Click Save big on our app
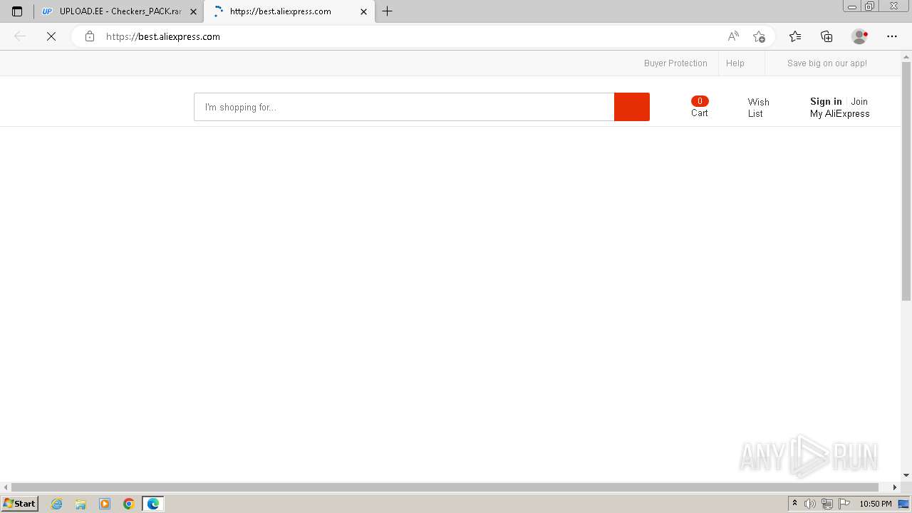This screenshot has width=912, height=513. click(827, 63)
